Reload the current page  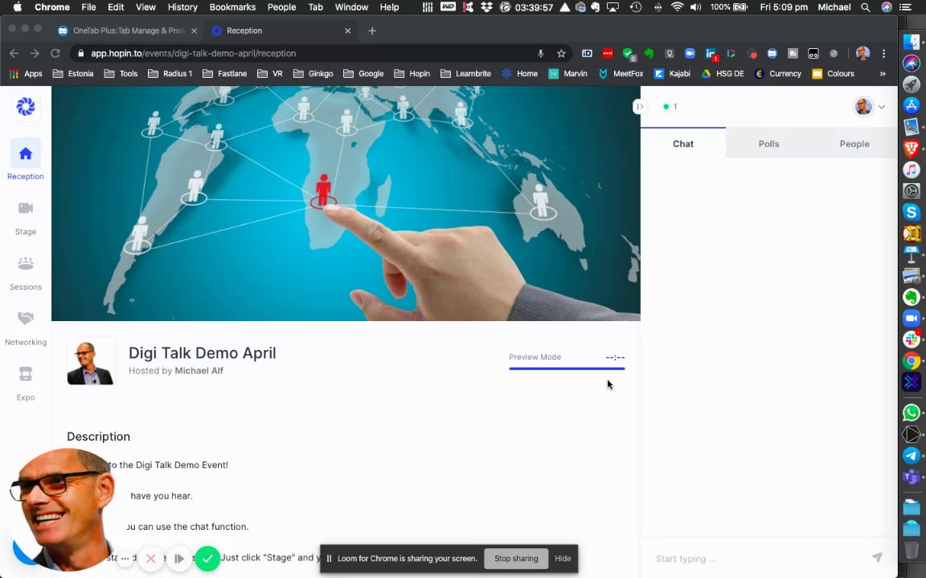tap(55, 53)
